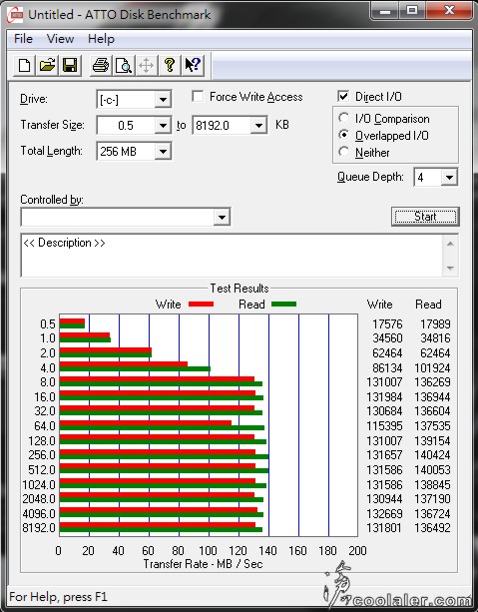Viewport: 478px width, 612px height.
Task: Open the Total Length 256 MB dropdown
Action: tap(163, 151)
